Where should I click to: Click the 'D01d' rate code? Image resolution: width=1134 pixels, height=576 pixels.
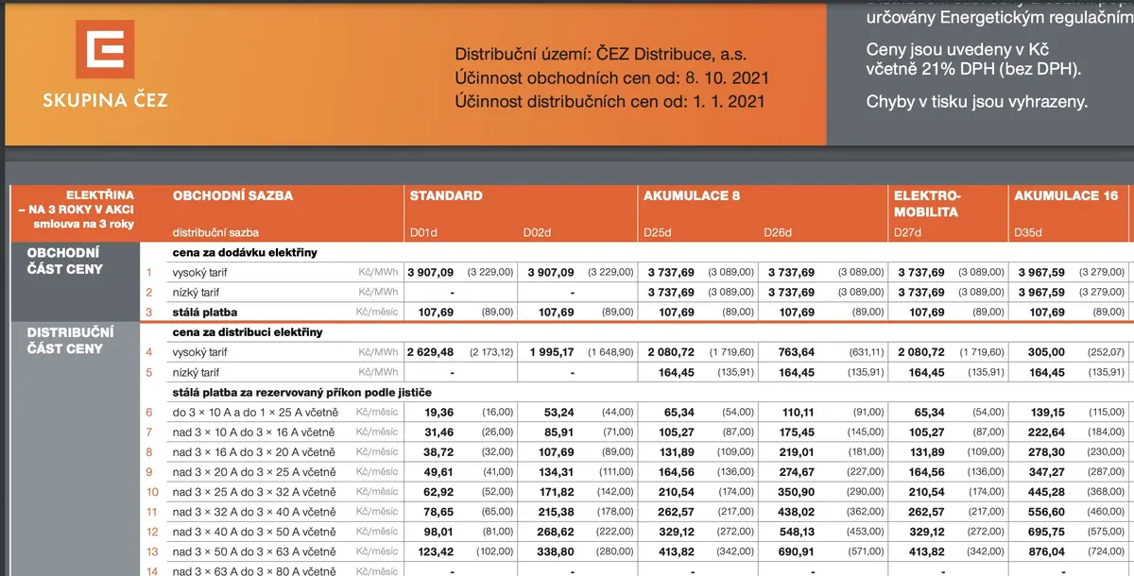click(423, 231)
